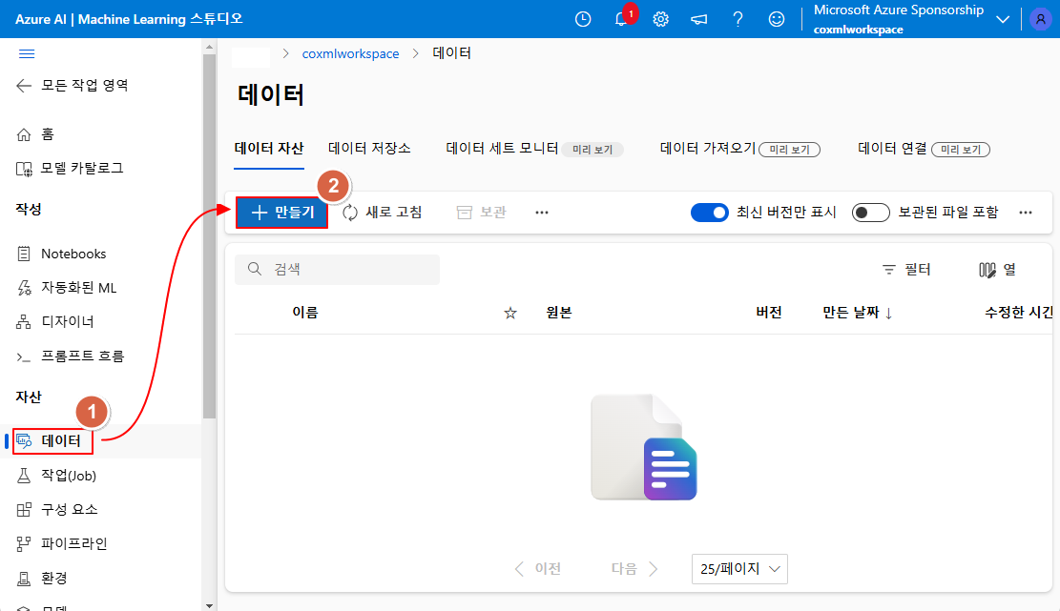Open the settings gear icon
Viewport: 1060px width, 611px height.
pyautogui.click(x=660, y=20)
